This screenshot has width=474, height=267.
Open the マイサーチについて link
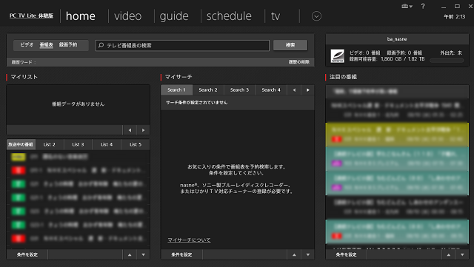[x=189, y=240]
